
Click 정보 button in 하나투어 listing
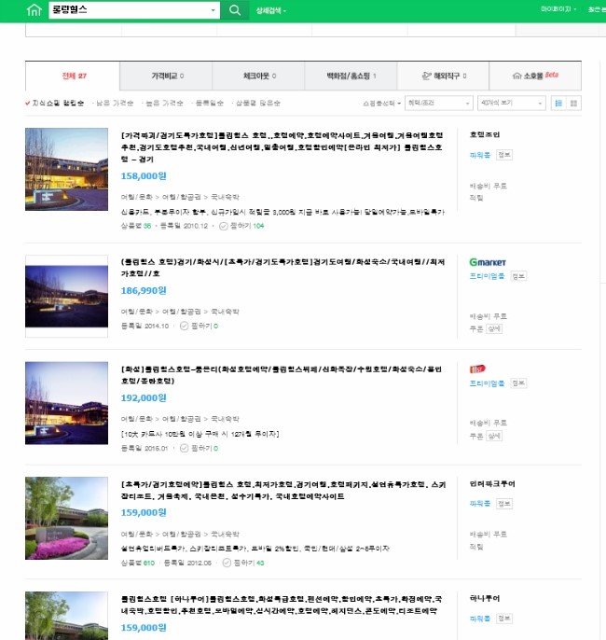click(x=504, y=619)
